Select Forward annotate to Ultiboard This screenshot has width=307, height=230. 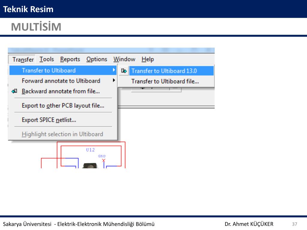(63, 81)
